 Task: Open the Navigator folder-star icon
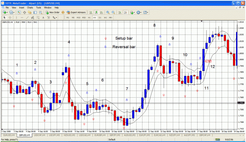pyautogui.click(x=30, y=13)
